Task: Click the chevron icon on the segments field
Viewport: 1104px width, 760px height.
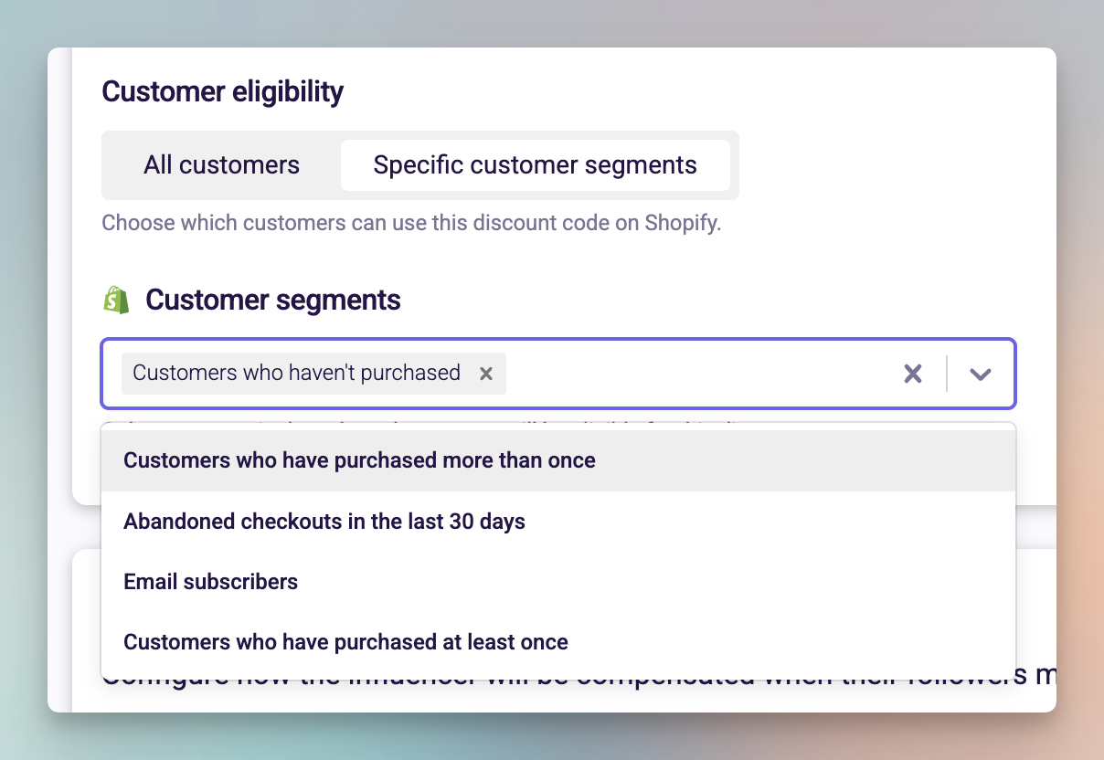Action: (x=980, y=373)
